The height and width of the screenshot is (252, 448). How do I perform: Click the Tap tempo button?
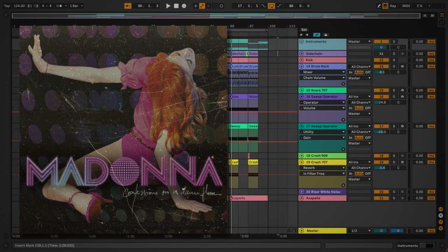coord(7,6)
